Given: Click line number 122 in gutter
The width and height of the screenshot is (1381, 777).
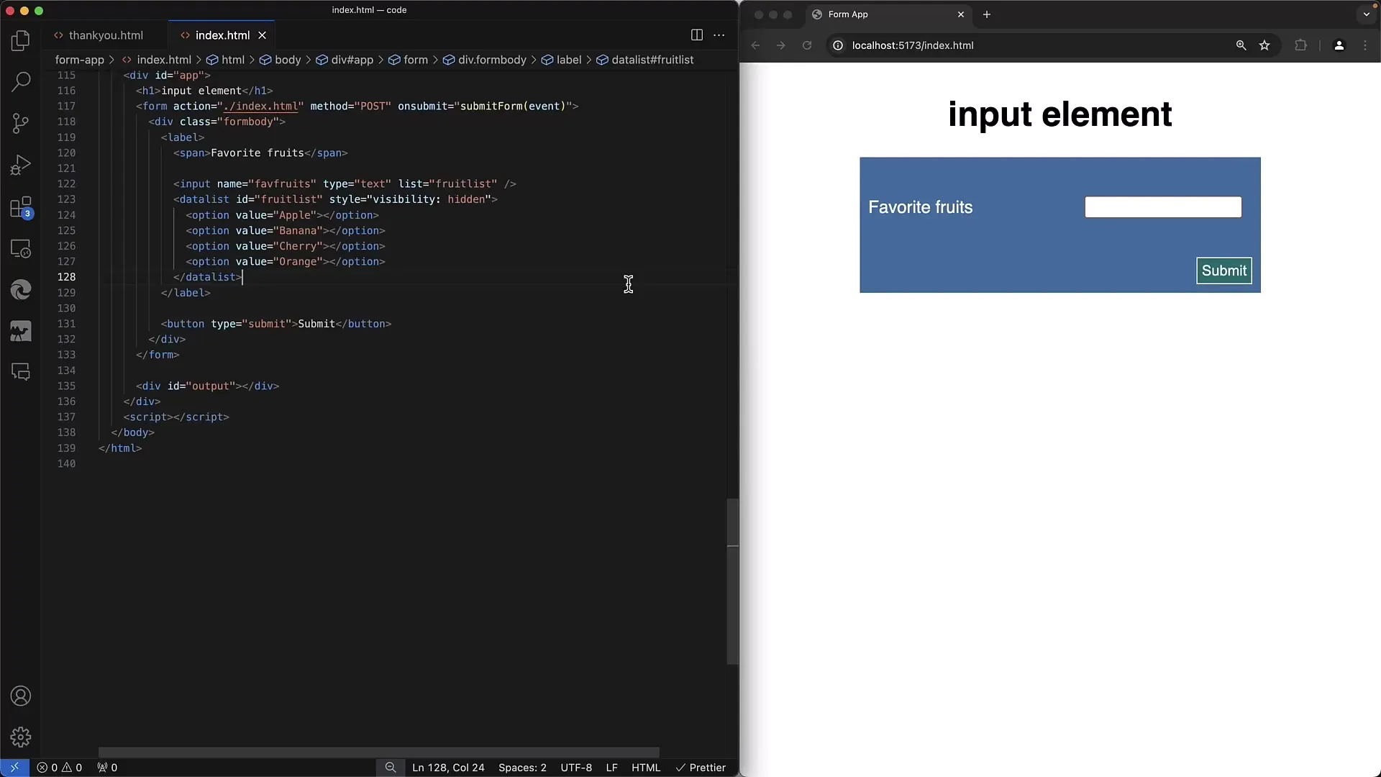Looking at the screenshot, I should 66,183.
